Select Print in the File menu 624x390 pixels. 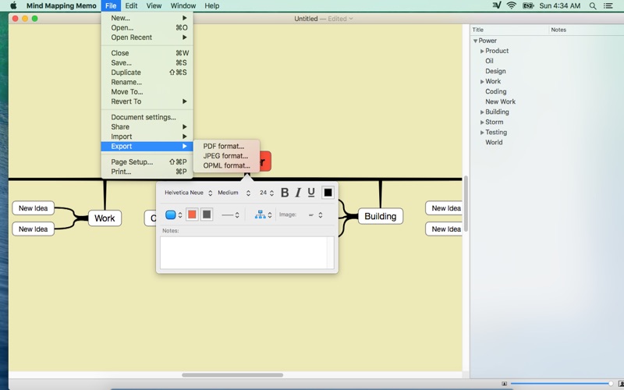coord(147,172)
